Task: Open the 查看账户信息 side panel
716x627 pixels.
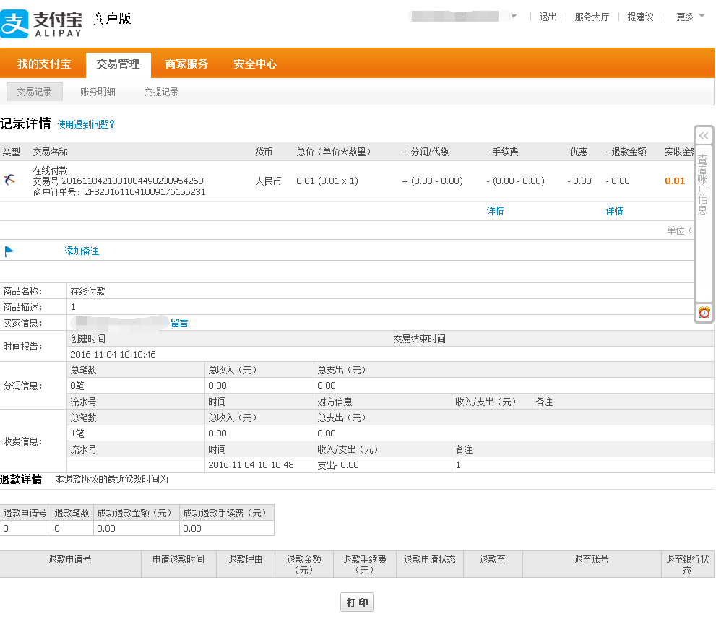Action: coord(703,184)
